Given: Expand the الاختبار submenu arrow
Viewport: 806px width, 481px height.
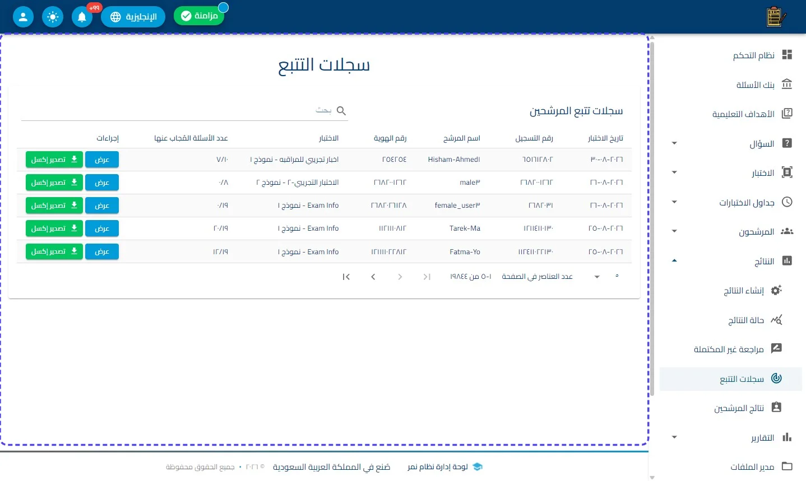Looking at the screenshot, I should tap(674, 172).
